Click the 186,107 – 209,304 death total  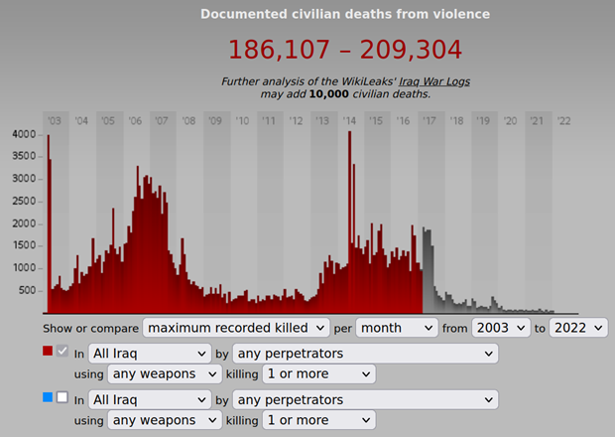[x=344, y=49]
